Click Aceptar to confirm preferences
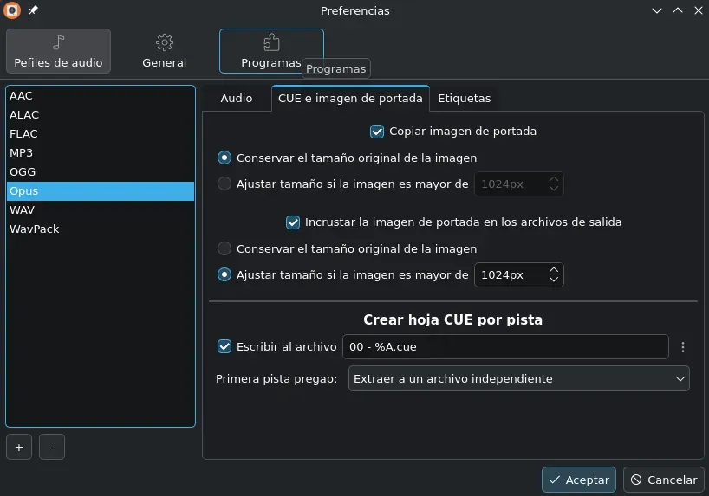This screenshot has height=496, width=709. [579, 480]
